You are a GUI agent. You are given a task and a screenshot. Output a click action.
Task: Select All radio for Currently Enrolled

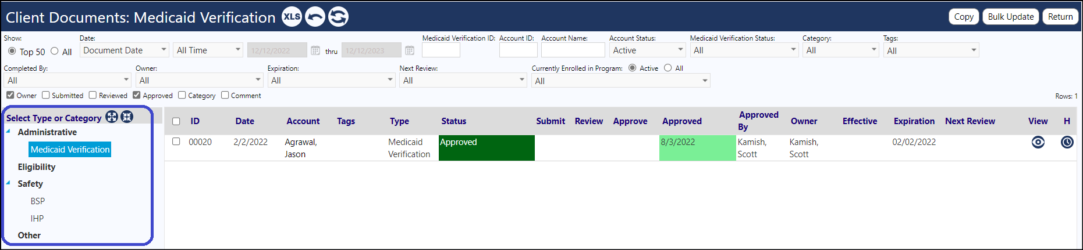(668, 68)
